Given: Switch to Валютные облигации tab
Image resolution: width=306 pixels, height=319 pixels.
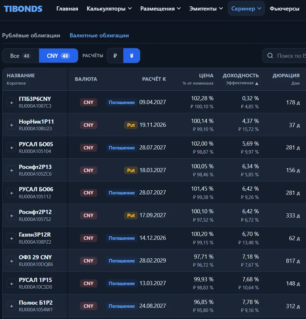Looking at the screenshot, I should point(99,35).
